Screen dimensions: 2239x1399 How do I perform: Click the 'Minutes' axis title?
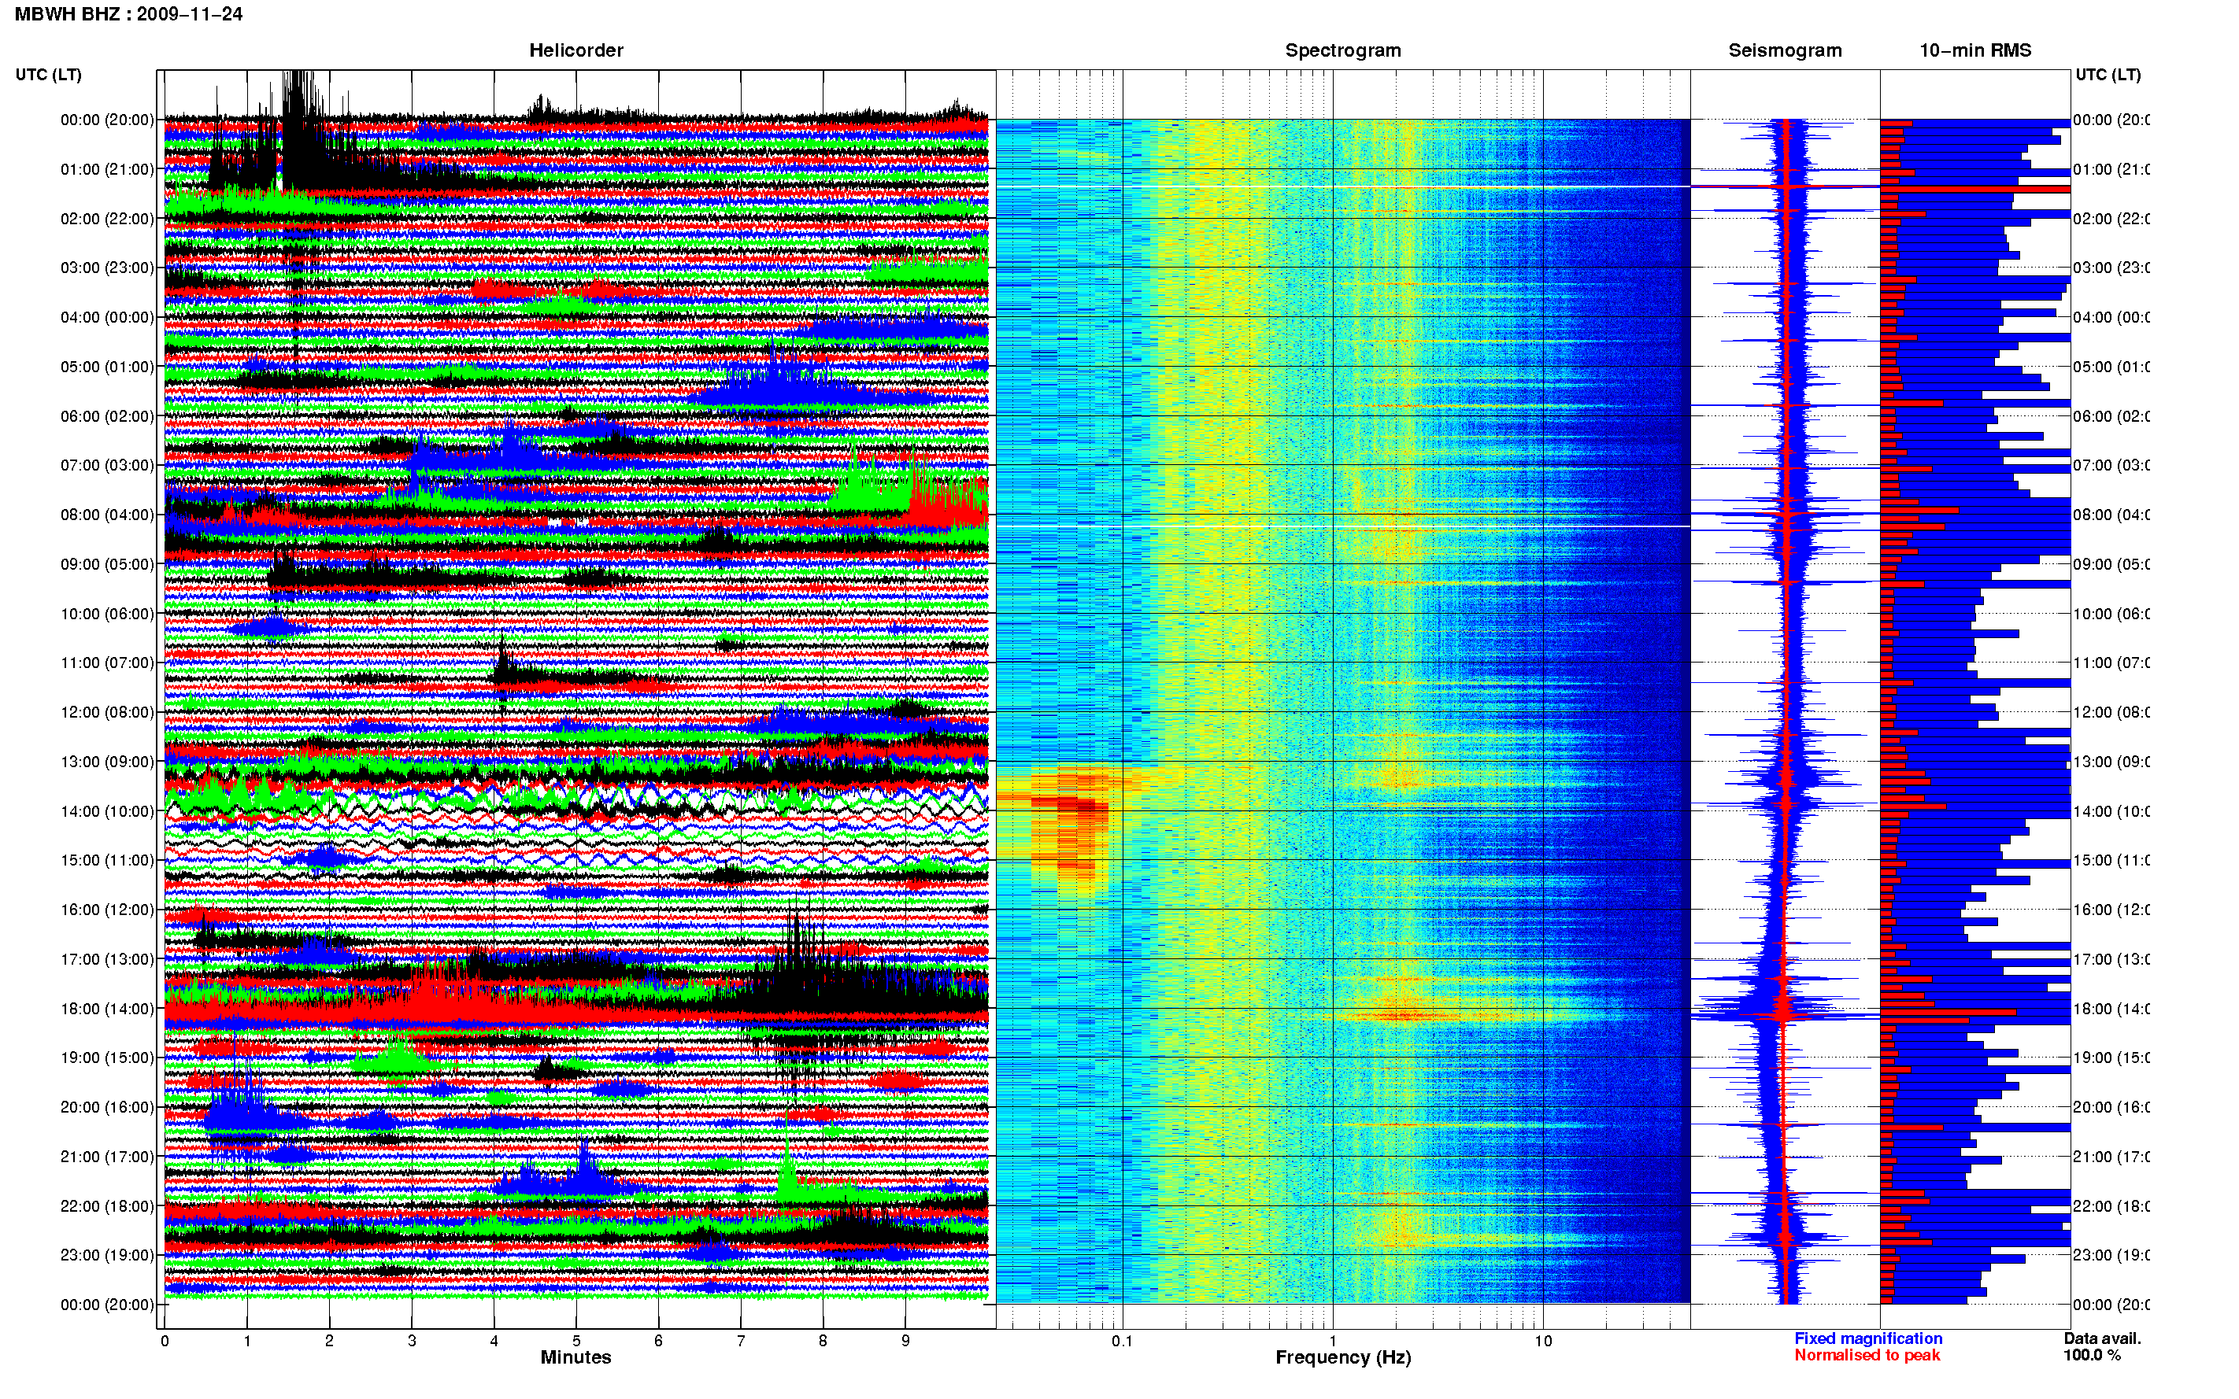pos(575,1357)
